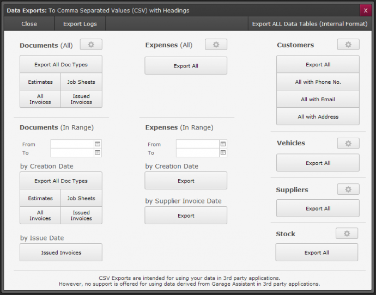The image size is (376, 295).
Task: Open settings gear next to Customers
Action: click(348, 45)
